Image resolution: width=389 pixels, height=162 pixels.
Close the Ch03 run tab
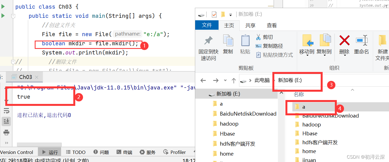[x=37, y=77]
